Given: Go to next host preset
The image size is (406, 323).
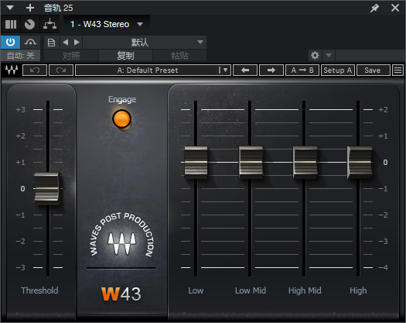Looking at the screenshot, I should point(77,43).
